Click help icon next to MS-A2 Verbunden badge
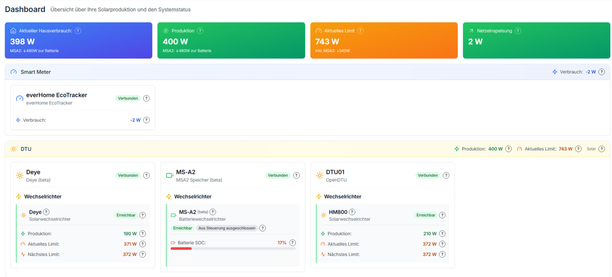Viewport: 612px width, 277px height. [296, 175]
